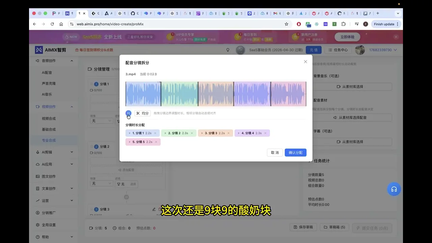The image size is (432, 243).
Task: Click 从素材库选择配音 button
Action: [x=350, y=118]
